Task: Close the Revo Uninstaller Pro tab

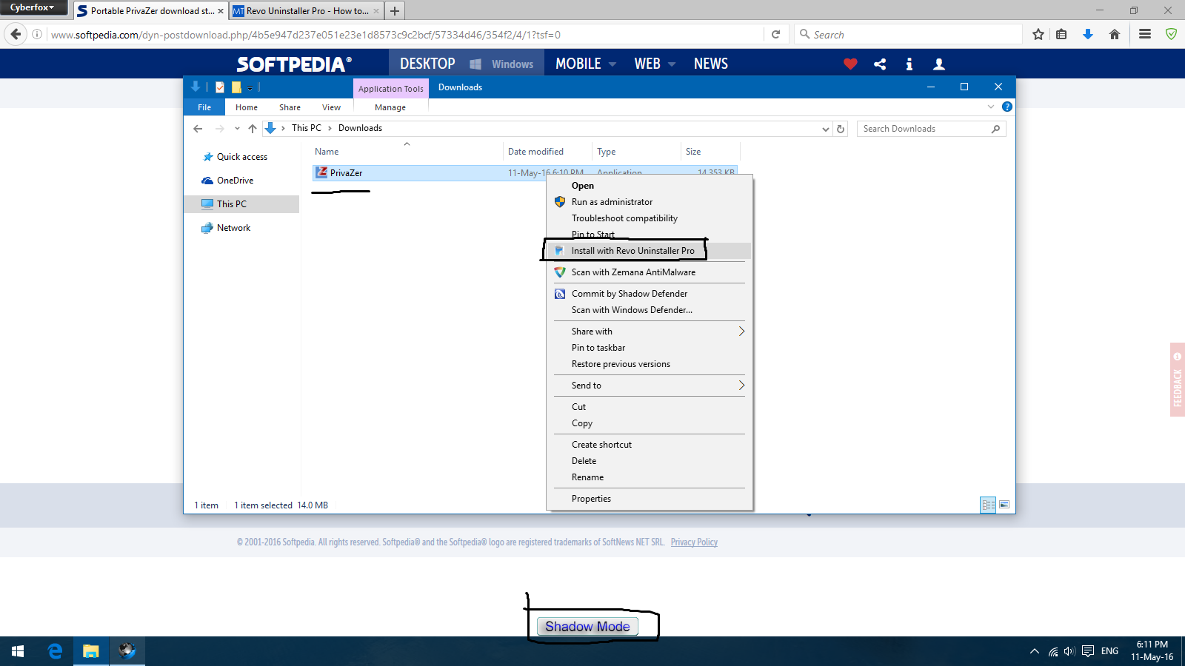Action: pos(376,11)
